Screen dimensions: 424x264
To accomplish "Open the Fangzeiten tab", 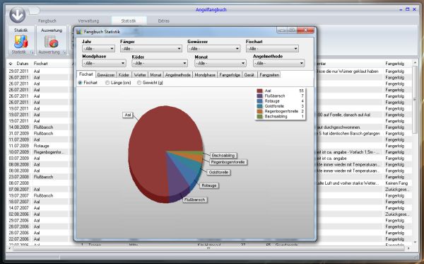I will 269,75.
